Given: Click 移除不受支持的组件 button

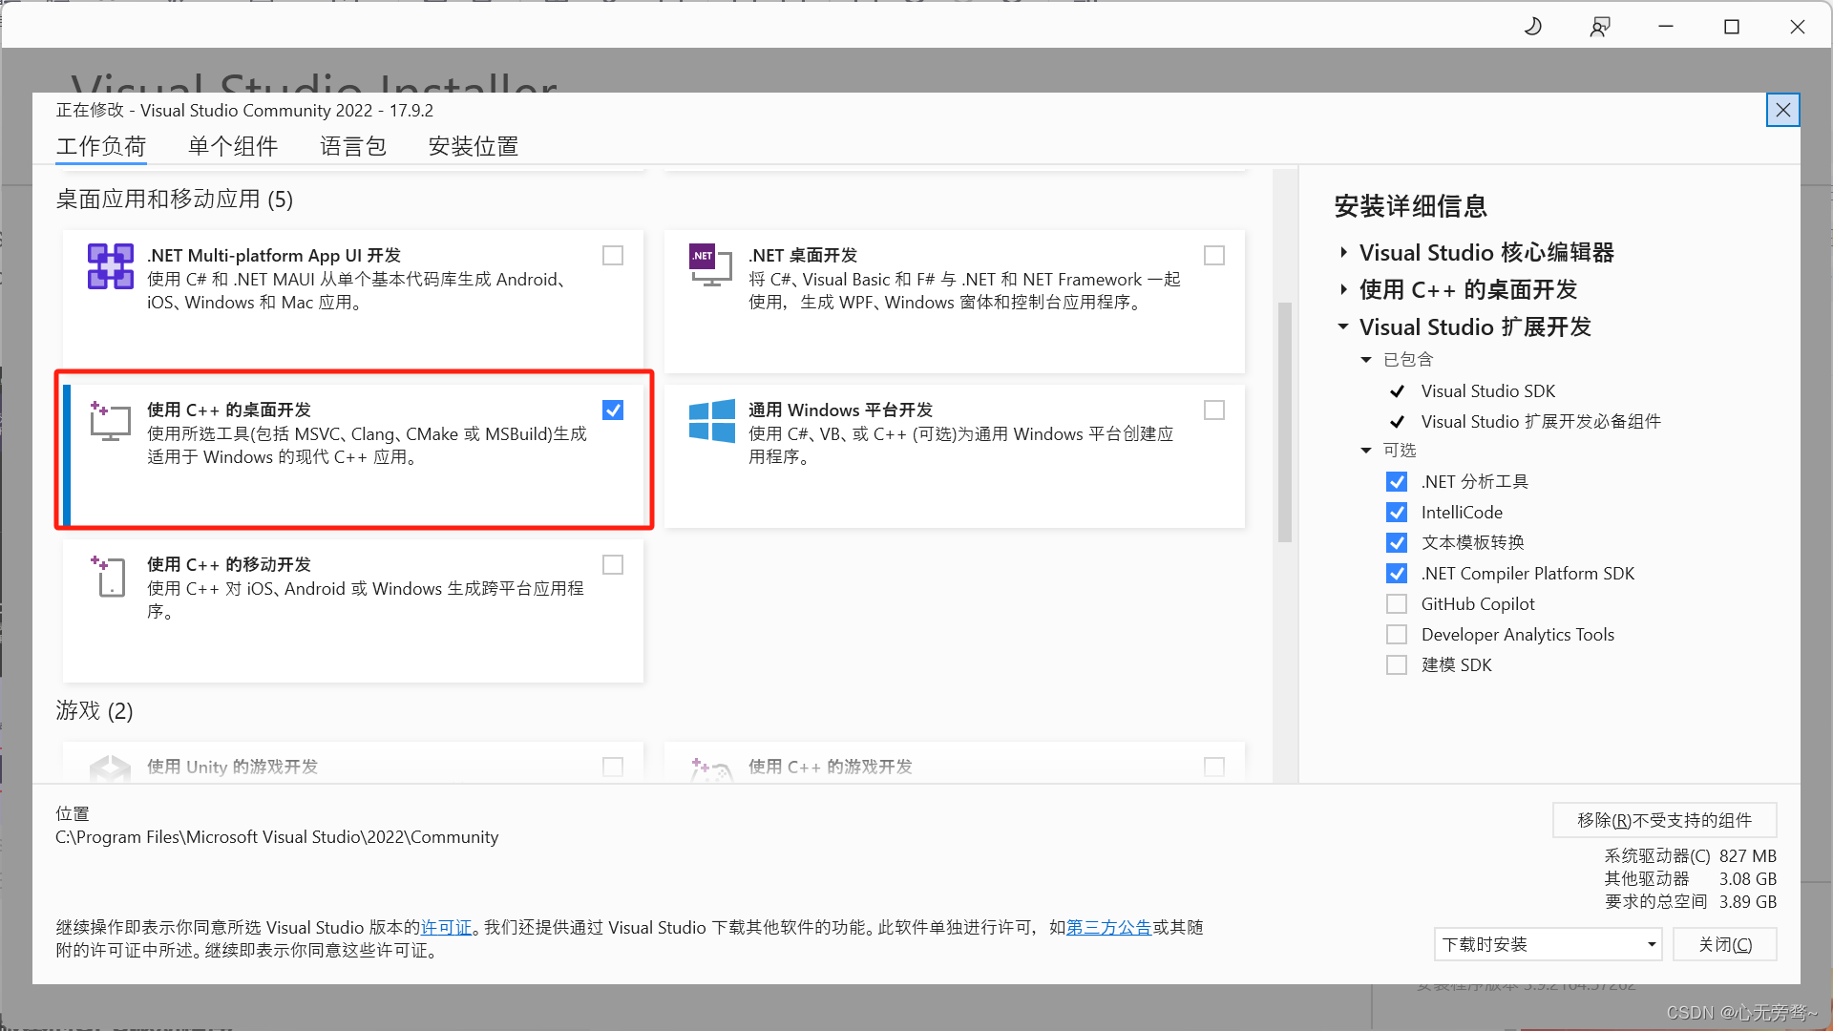Looking at the screenshot, I should 1664,821.
